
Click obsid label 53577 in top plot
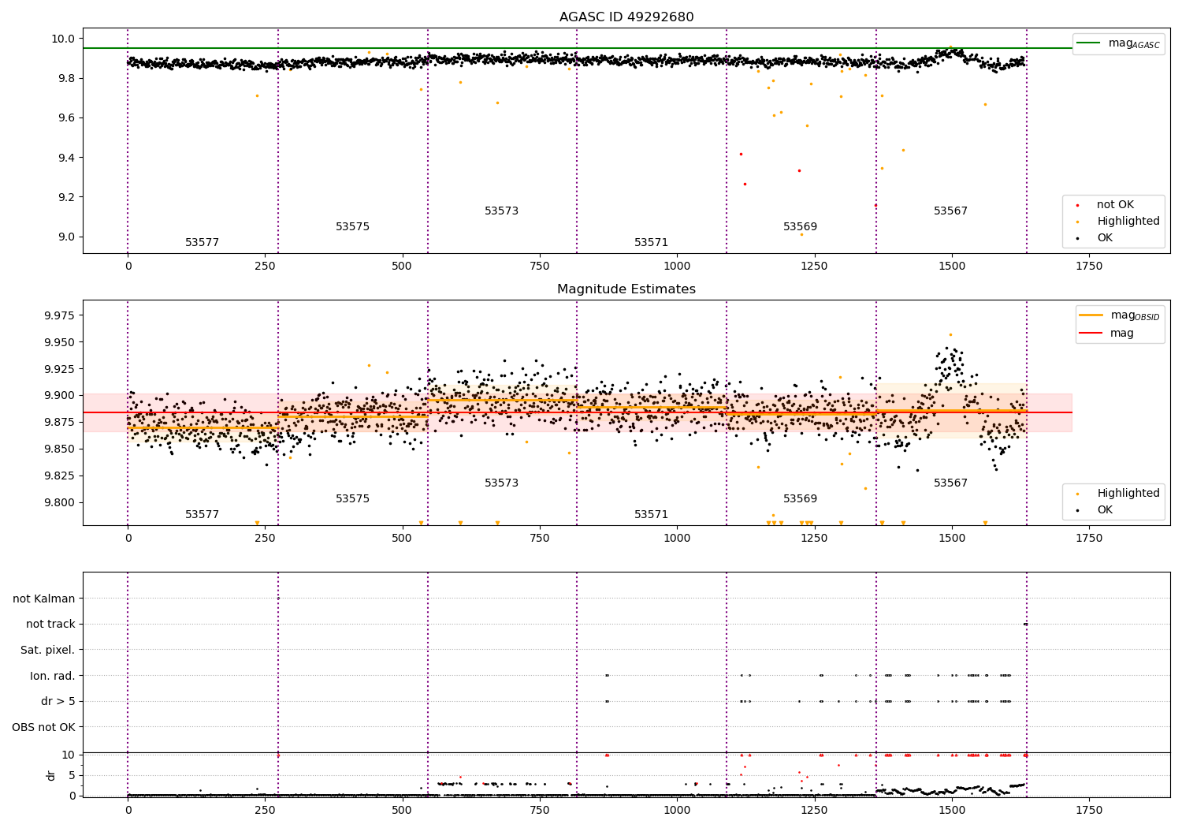click(x=203, y=243)
